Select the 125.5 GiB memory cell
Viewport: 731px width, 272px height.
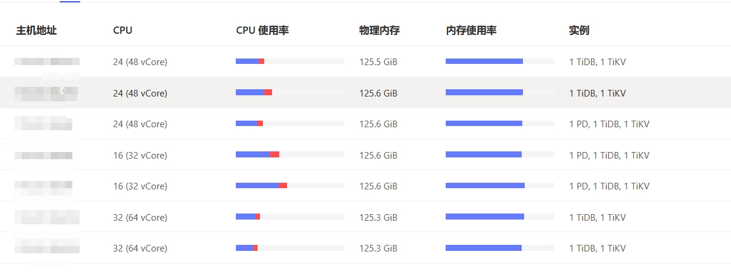click(378, 62)
